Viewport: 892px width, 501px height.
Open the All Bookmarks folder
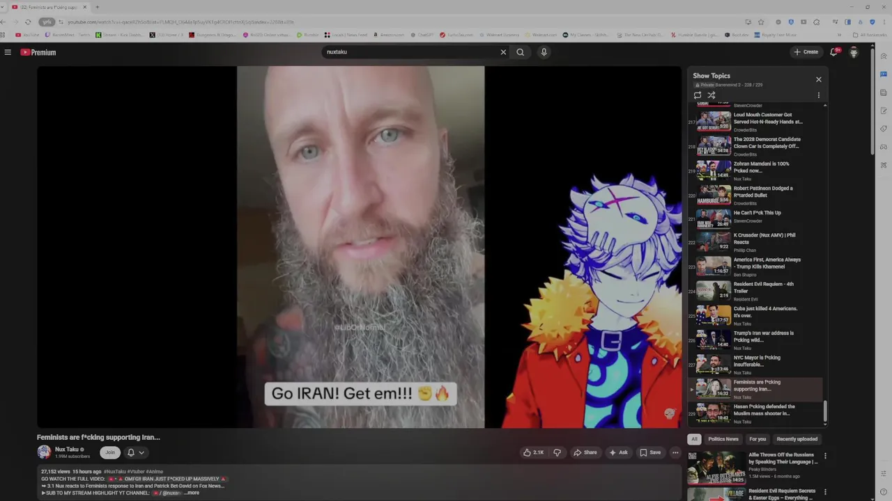tap(870, 35)
